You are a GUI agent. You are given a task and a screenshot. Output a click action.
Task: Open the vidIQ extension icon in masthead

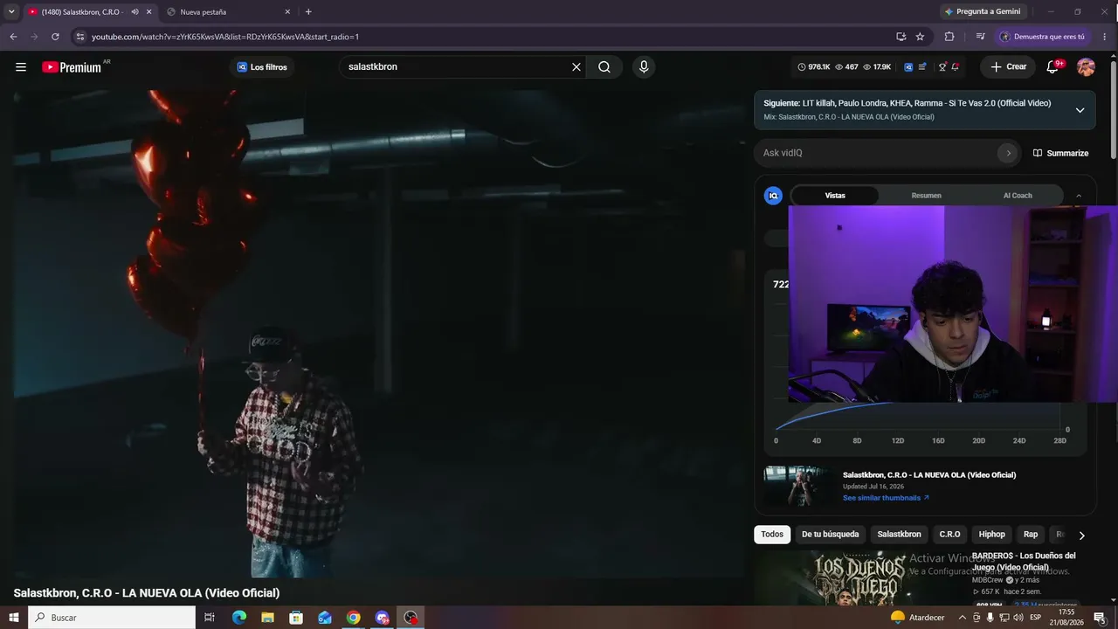click(x=908, y=67)
